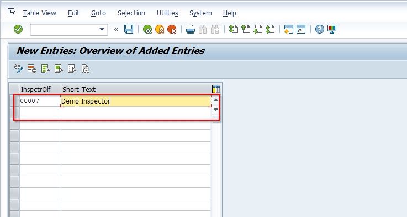Click the scroll down arrow in table
The width and height of the screenshot is (407, 217).
tap(216, 109)
